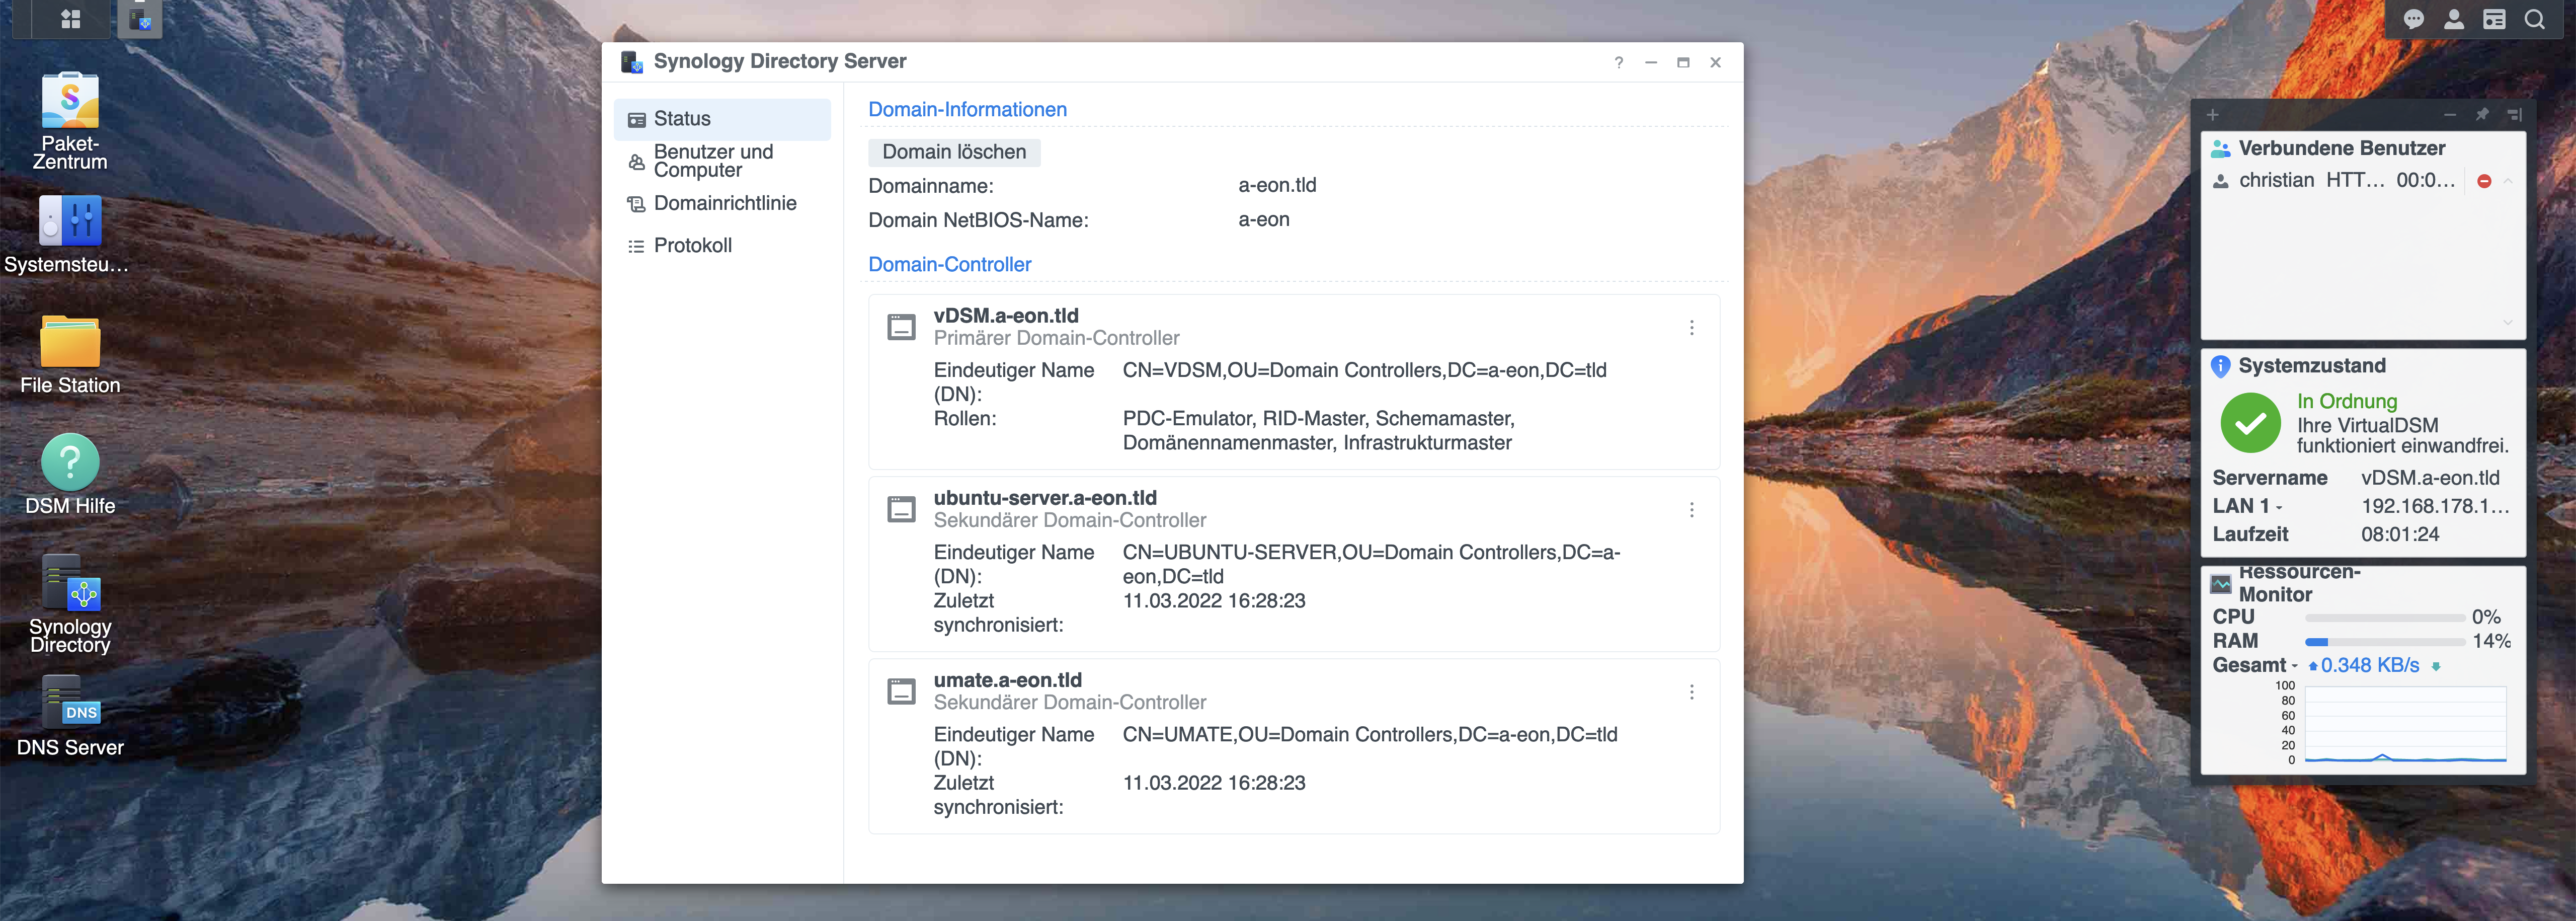Click umate.a-eon.tld controller icon
This screenshot has width=2576, height=921.
901,691
